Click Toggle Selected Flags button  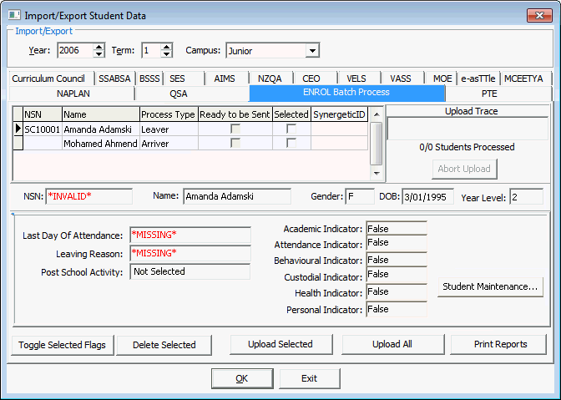pos(63,345)
